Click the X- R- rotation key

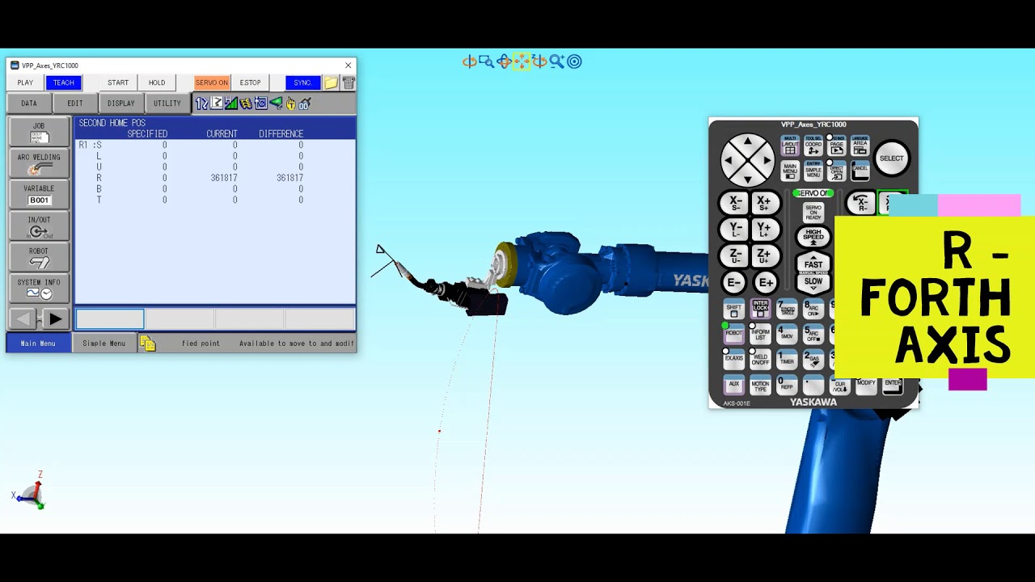[861, 203]
